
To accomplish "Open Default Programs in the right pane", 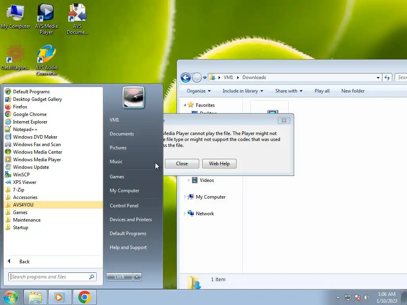I will 128,234.
